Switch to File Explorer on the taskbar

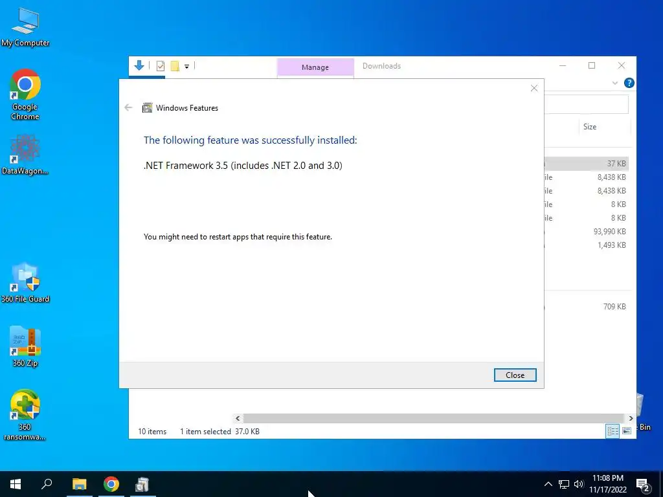[79, 484]
